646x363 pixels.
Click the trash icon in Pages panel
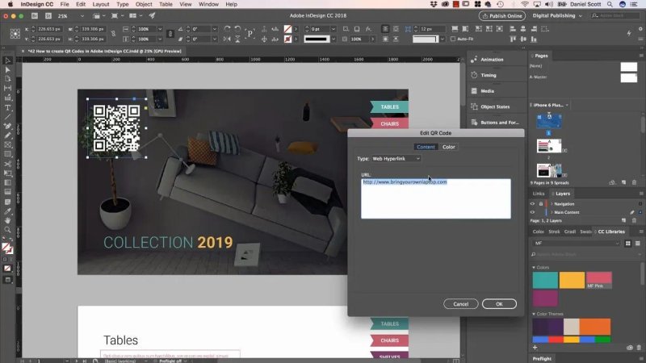635,182
